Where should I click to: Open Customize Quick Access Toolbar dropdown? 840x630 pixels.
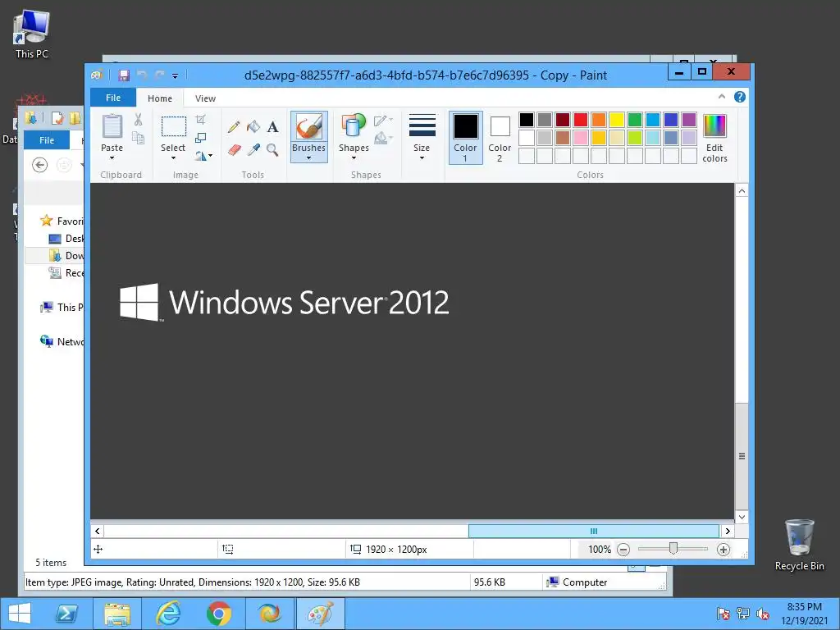176,76
